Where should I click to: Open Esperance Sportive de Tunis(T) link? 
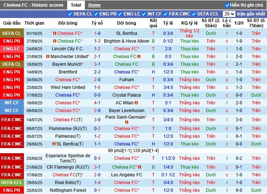[x=68, y=158]
